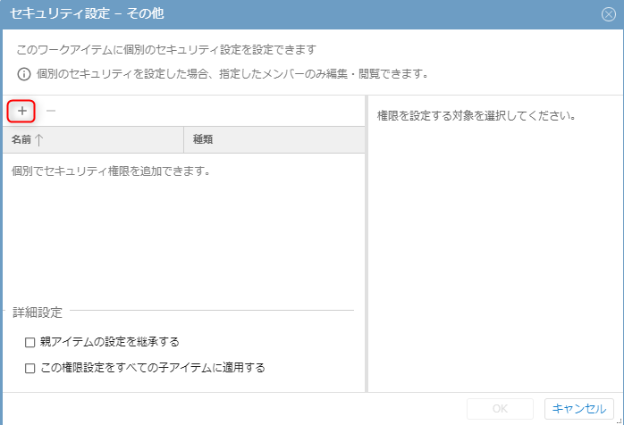Image resolution: width=624 pixels, height=425 pixels.
Task: Close the セキュリティ設定 dialog with the X icon
Action: coord(609,14)
